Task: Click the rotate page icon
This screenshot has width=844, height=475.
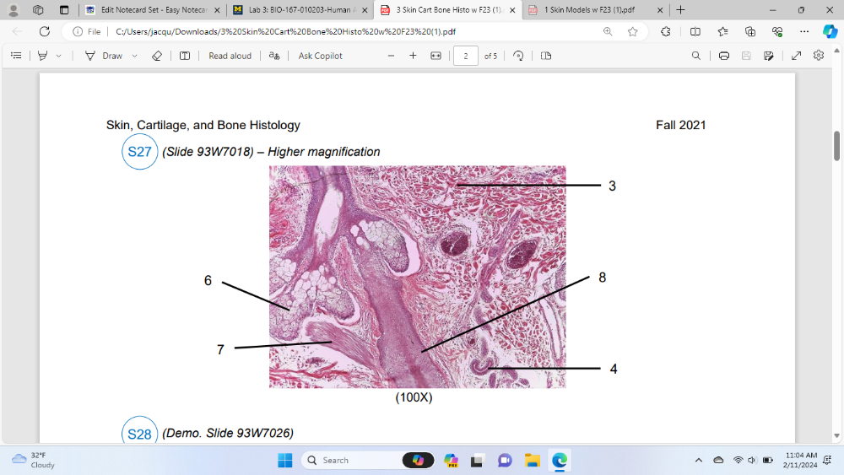Action: tap(518, 56)
